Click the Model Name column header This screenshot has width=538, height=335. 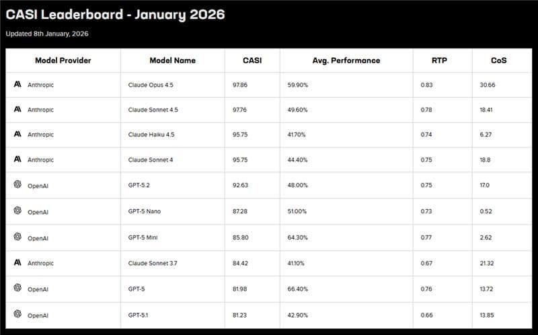(171, 61)
